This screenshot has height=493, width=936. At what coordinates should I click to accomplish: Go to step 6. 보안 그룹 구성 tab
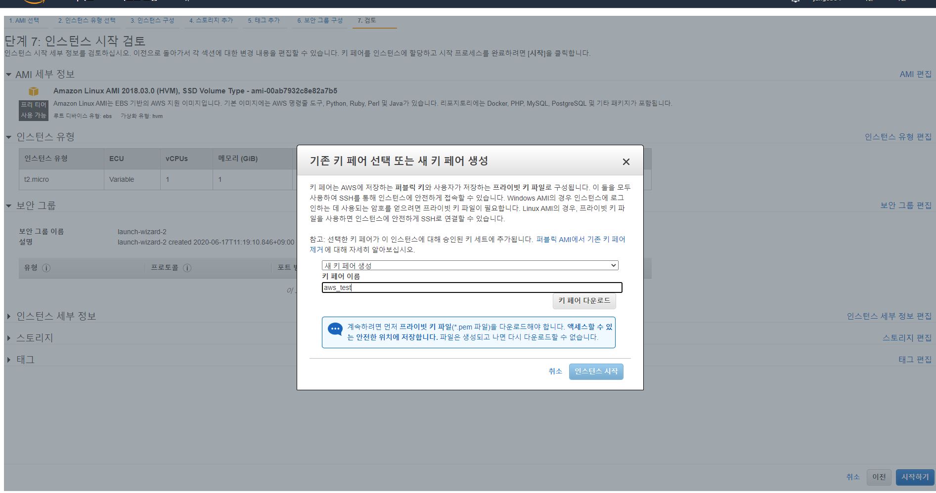click(x=320, y=20)
